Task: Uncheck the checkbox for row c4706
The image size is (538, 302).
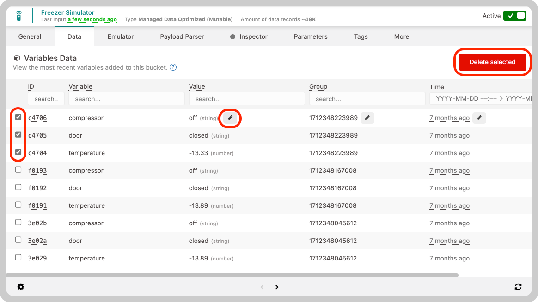Action: (18, 117)
